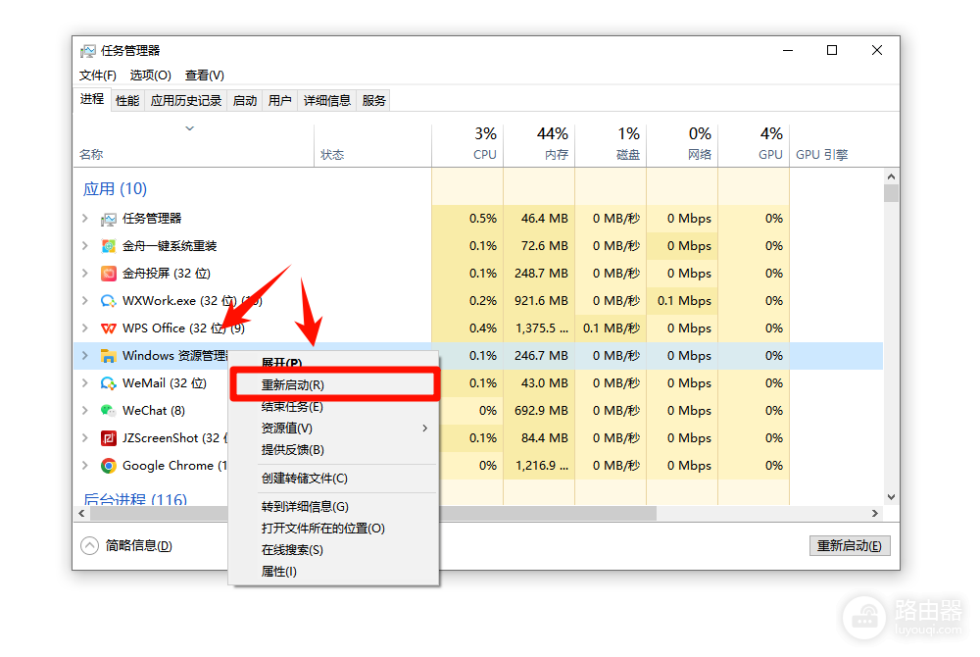Click the vertical scrollbar down arrow
Image resolution: width=980 pixels, height=657 pixels.
point(891,497)
